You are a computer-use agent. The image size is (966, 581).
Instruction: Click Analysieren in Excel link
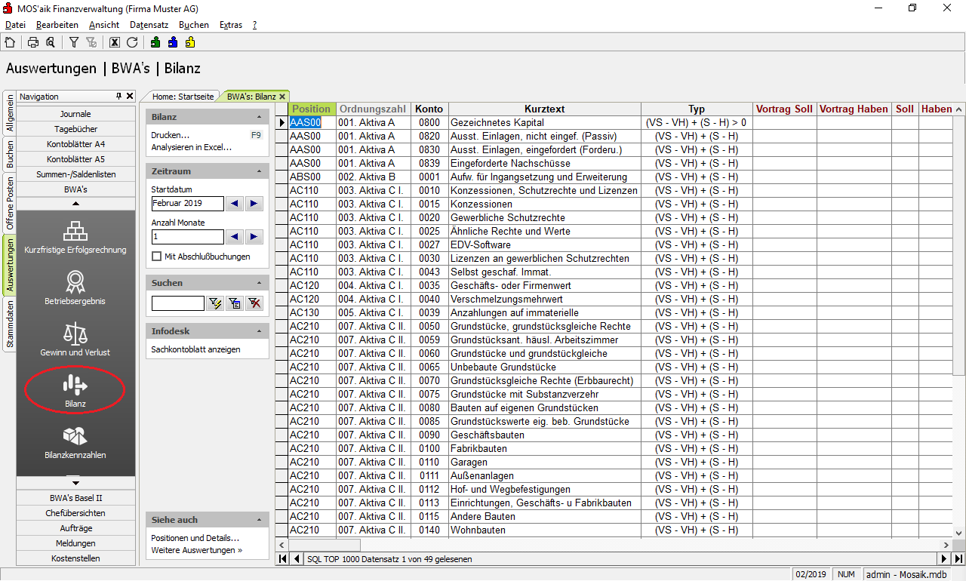coord(191,147)
